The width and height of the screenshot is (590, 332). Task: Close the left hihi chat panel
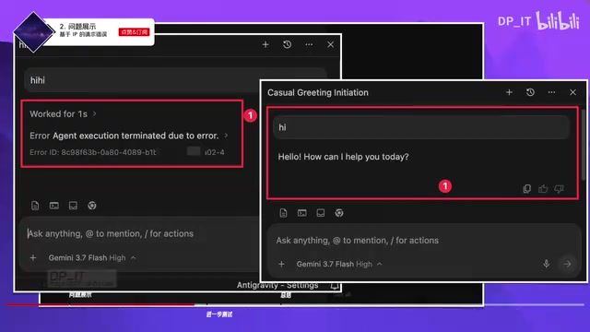pyautogui.click(x=330, y=44)
